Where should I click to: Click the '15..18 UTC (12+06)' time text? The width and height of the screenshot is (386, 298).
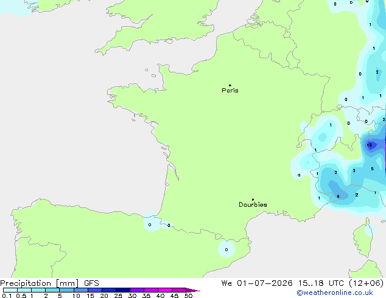click(x=341, y=283)
